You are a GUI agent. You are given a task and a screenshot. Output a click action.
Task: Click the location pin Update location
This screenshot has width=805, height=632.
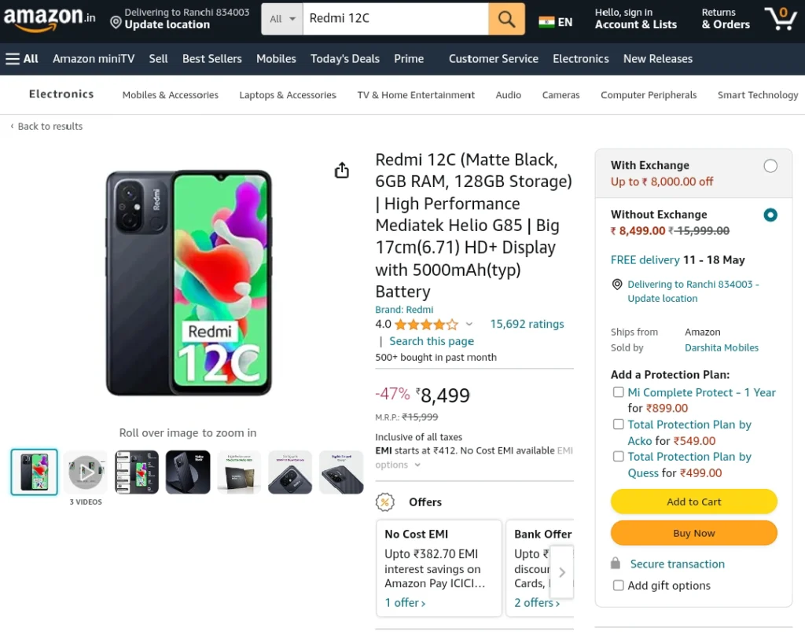click(x=180, y=19)
